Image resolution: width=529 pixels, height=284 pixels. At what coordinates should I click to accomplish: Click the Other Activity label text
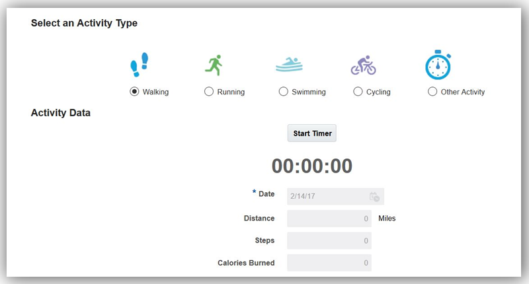[x=463, y=92]
